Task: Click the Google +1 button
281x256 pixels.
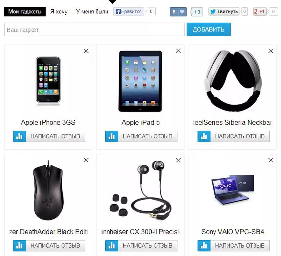Action: pos(259,12)
